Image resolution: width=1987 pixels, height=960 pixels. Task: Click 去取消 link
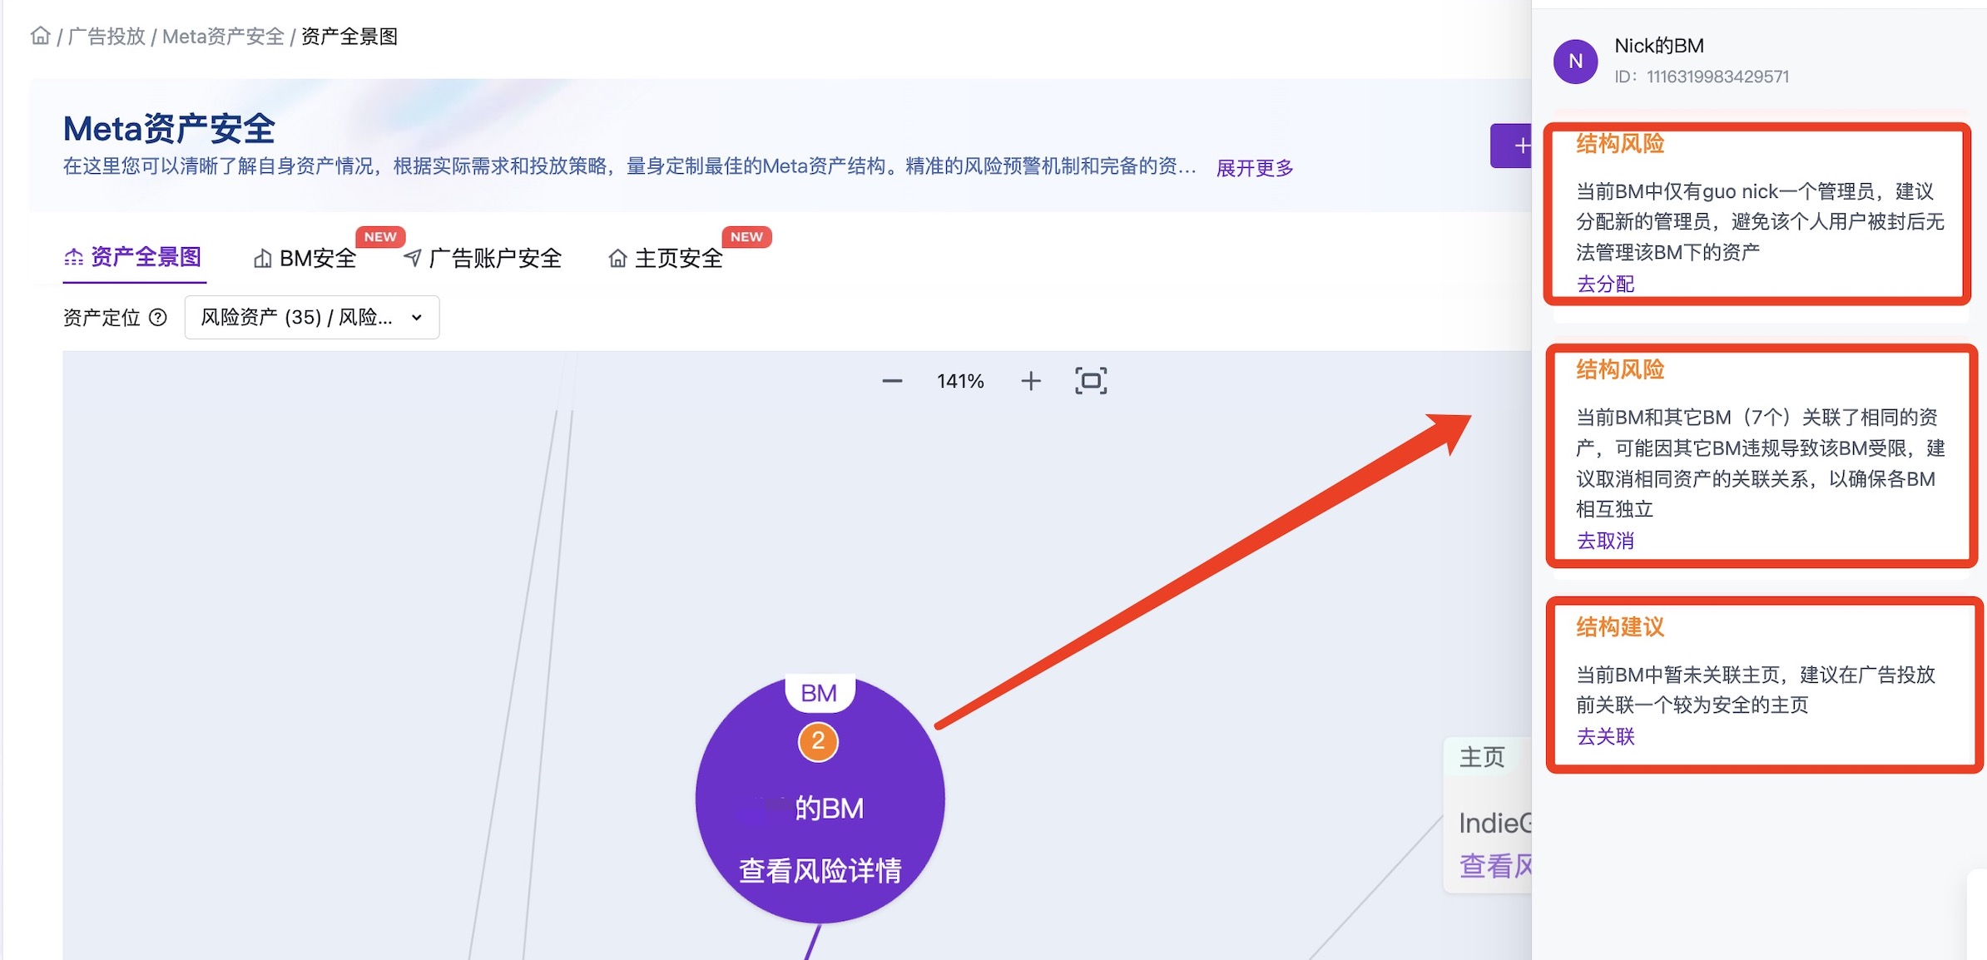[1605, 541]
